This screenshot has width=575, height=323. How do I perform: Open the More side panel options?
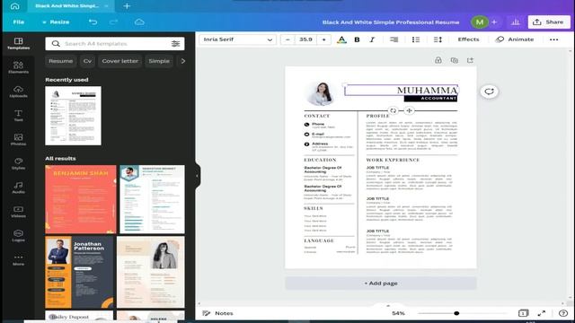(x=18, y=259)
